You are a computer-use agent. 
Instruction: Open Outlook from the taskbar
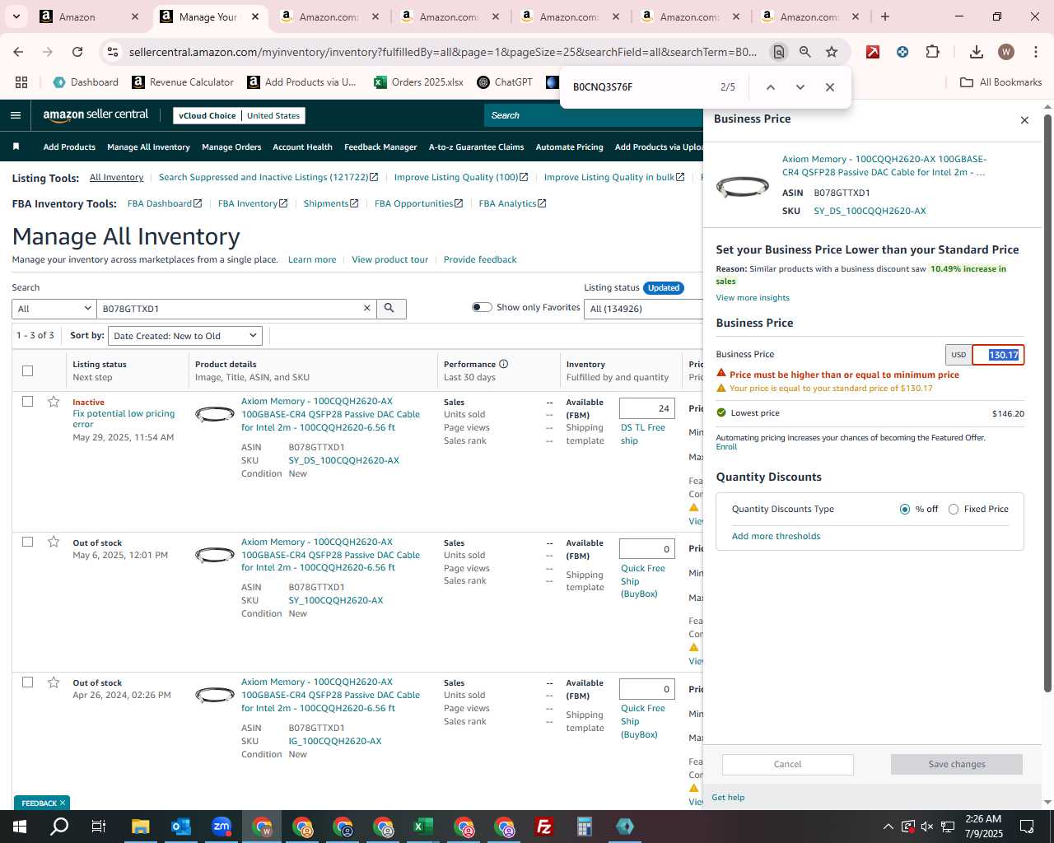[x=180, y=827]
